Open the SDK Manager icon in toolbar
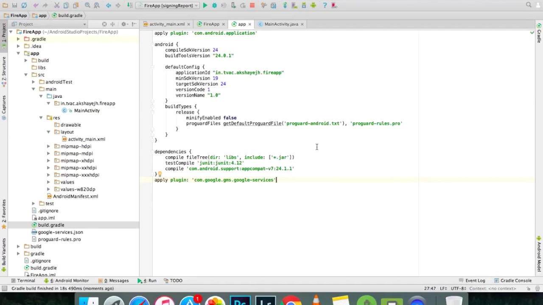 coord(304,6)
